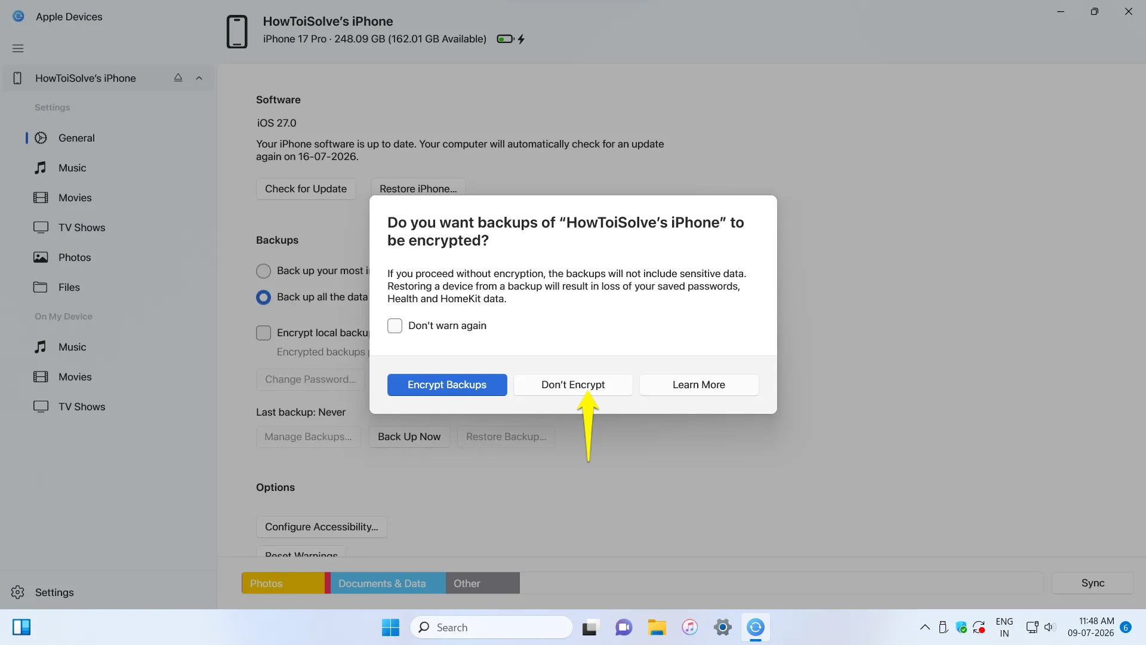Open File Explorer from the taskbar

657,627
